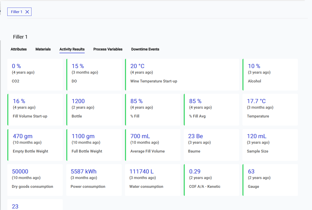Open the DO 15 % card
Image resolution: width=312 pixels, height=210 pixels.
[94, 75]
